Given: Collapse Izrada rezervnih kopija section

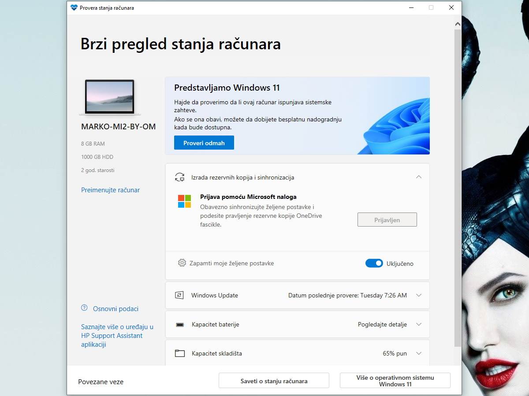Looking at the screenshot, I should click(418, 177).
